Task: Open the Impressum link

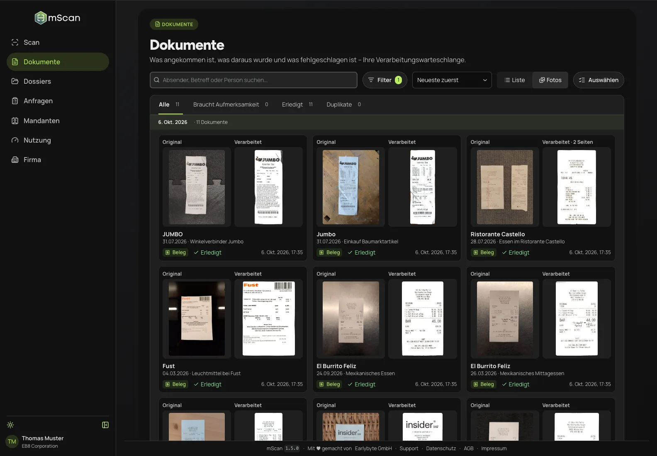Action: (x=494, y=449)
